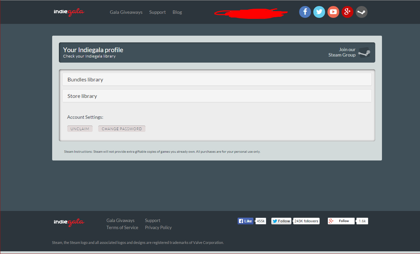The height and width of the screenshot is (254, 420).
Task: Click the Google Plus Follow button in footer
Action: (x=341, y=221)
